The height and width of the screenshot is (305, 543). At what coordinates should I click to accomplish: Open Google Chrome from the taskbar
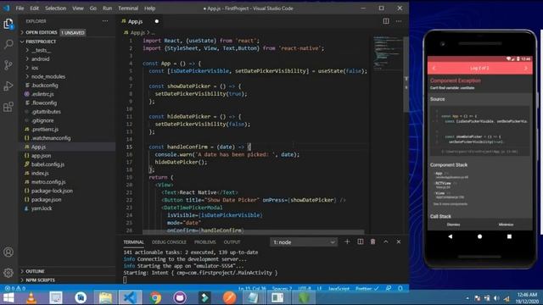tap(155, 297)
